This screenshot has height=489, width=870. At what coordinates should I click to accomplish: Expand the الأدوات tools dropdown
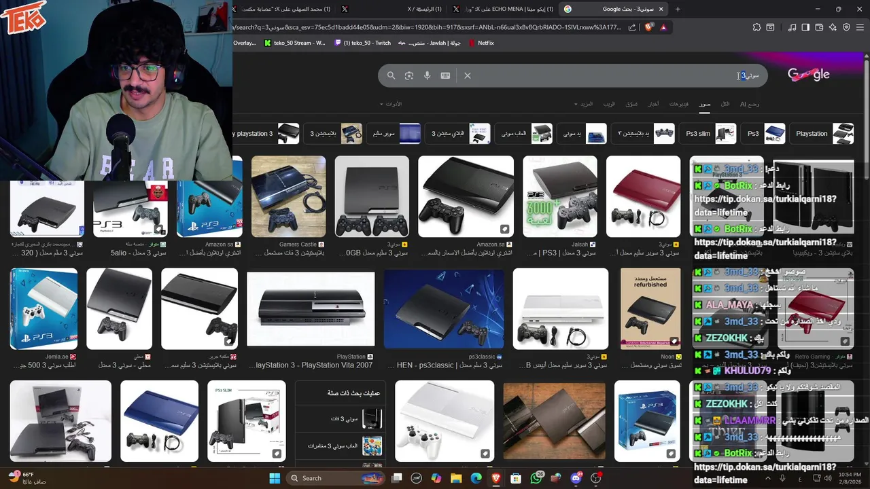tap(391, 104)
